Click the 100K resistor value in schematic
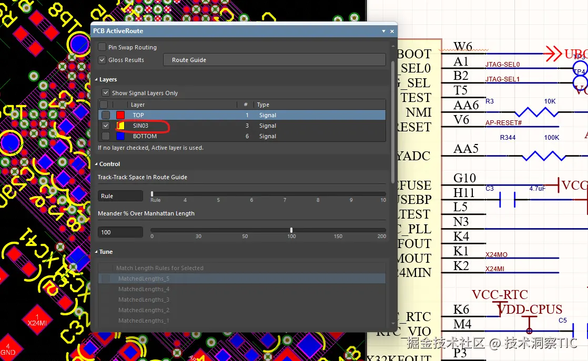The width and height of the screenshot is (588, 361). click(x=552, y=138)
